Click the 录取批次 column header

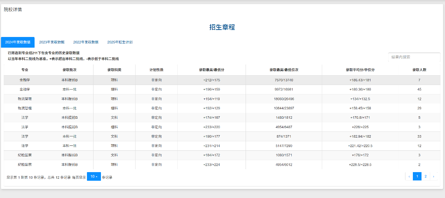[x=70, y=70]
